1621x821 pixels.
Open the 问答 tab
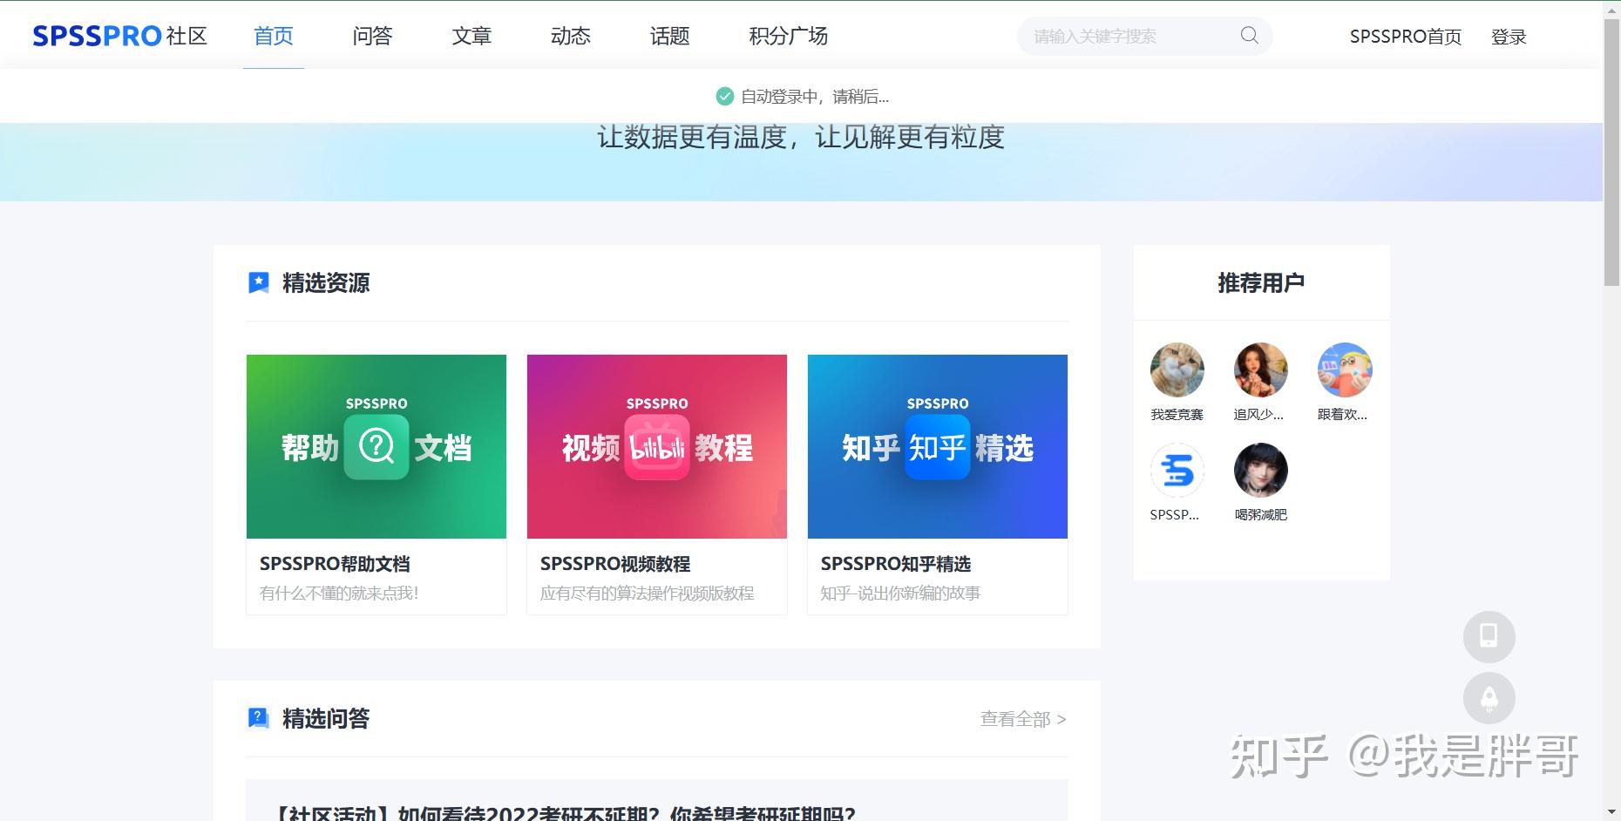click(x=373, y=36)
